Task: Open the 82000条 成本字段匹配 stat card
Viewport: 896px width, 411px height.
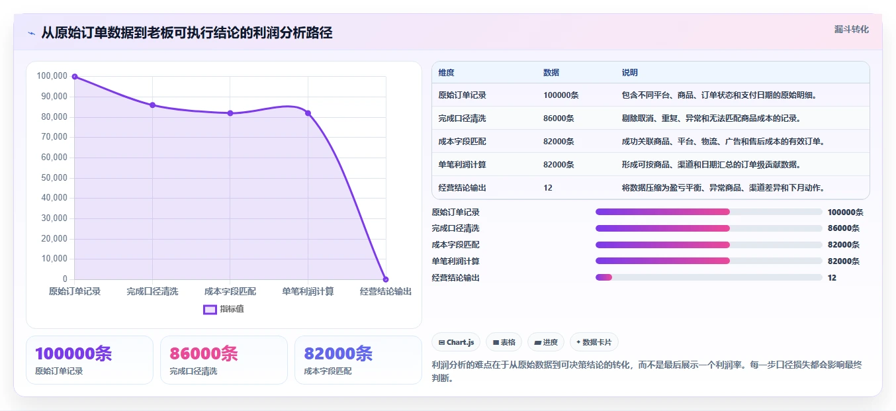Action: point(358,360)
